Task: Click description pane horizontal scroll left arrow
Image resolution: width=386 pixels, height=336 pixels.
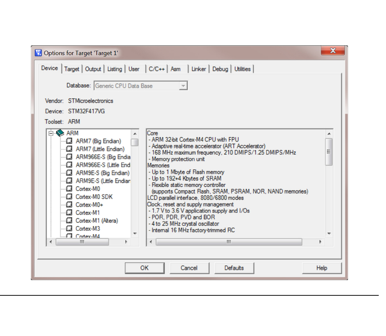Action: click(x=151, y=242)
